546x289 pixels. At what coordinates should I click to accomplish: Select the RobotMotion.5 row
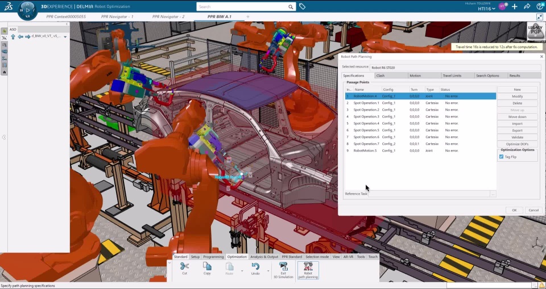pyautogui.click(x=420, y=150)
